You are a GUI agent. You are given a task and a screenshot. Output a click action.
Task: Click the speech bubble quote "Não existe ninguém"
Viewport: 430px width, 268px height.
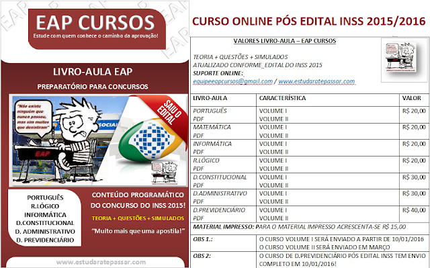click(x=33, y=117)
